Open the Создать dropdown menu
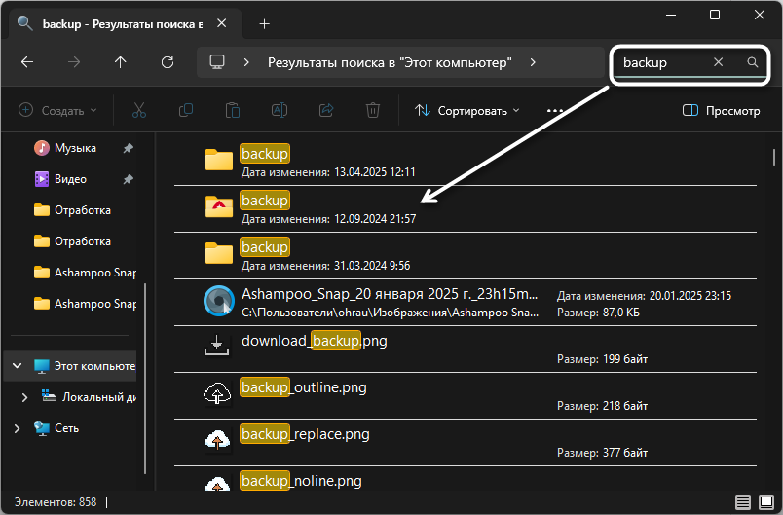783x515 pixels. point(58,111)
